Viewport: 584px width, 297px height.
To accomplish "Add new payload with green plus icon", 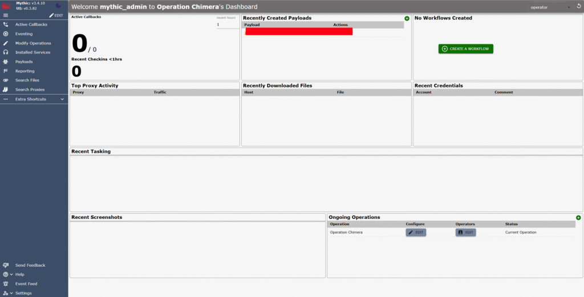I will pos(407,18).
